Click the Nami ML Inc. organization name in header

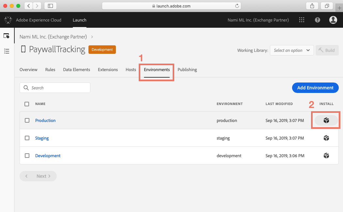point(258,20)
